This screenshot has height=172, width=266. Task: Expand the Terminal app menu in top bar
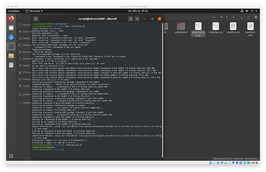(x=34, y=11)
